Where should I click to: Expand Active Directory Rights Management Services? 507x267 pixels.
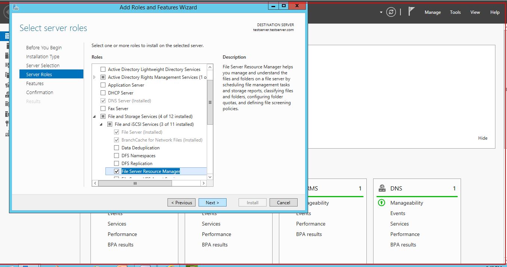click(x=95, y=77)
